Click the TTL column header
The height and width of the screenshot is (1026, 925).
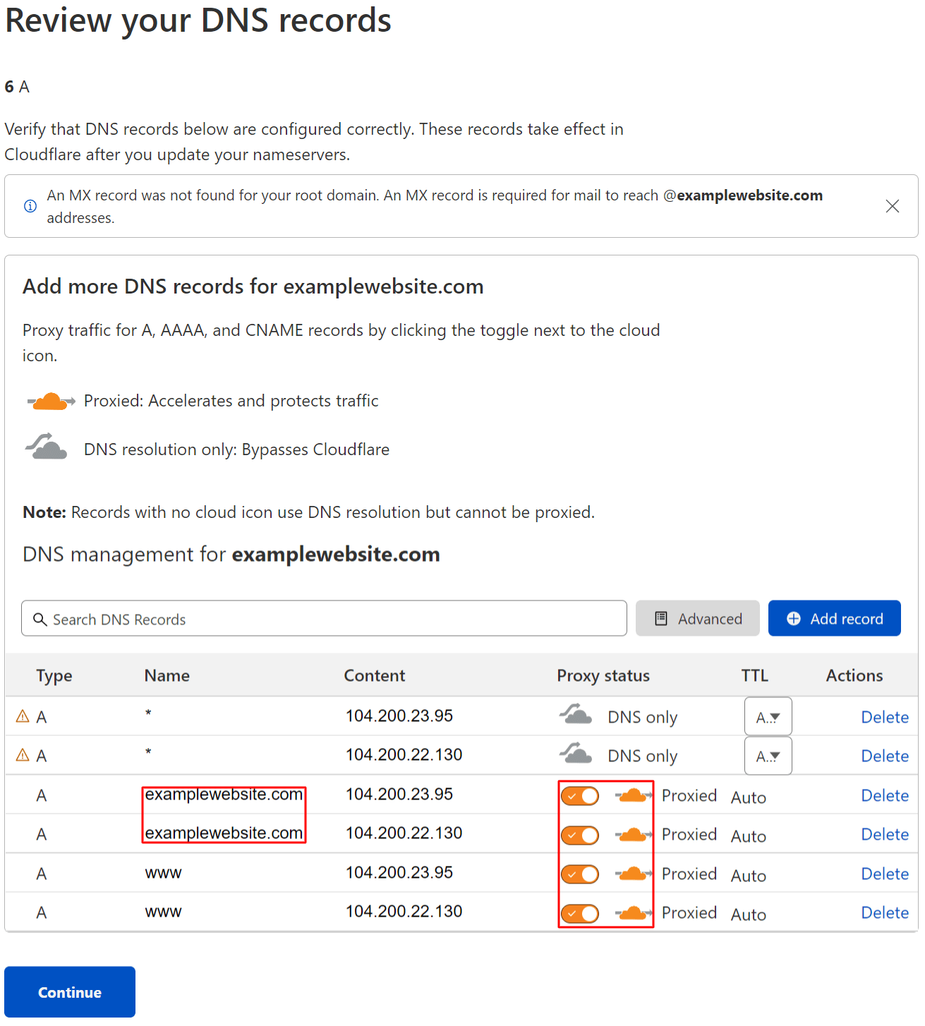click(754, 675)
